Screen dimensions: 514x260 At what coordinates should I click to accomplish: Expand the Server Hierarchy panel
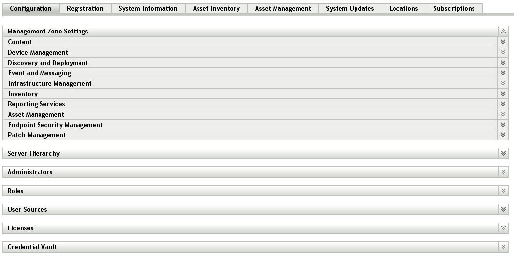coord(503,154)
